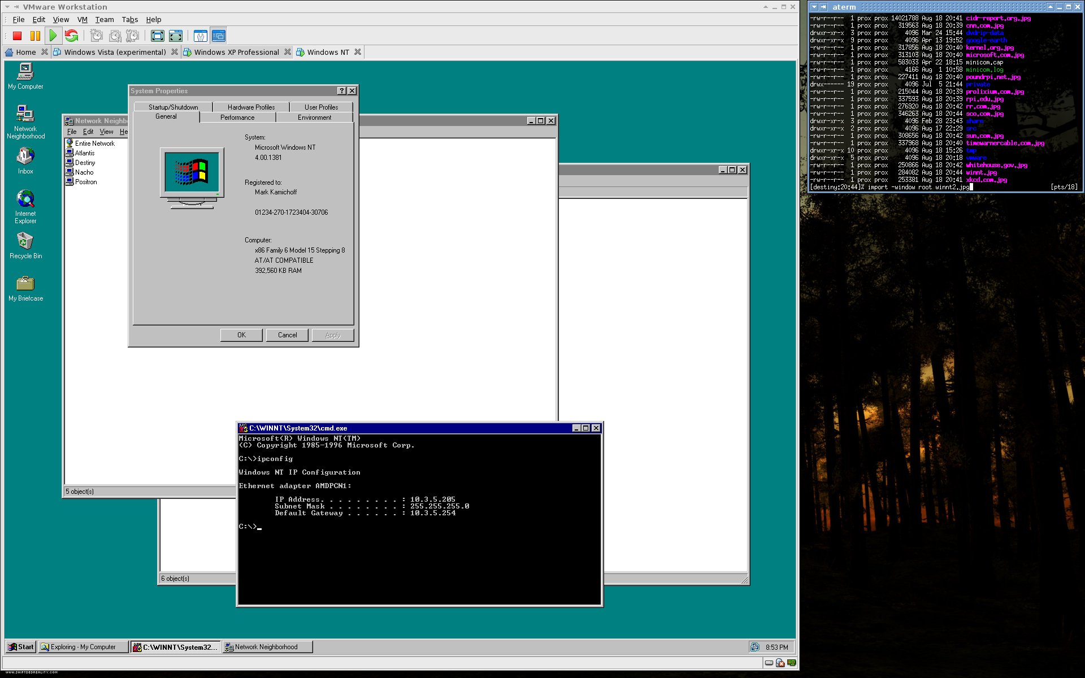Open Network Neighborhood desktop icon
Viewport: 1085px width, 678px height.
coord(25,122)
